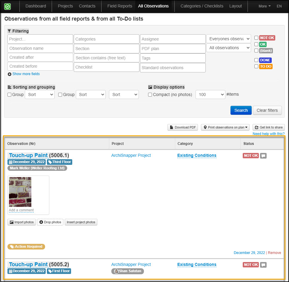The height and width of the screenshot is (282, 289).
Task: Open the 100 items count dropdown
Action: pyautogui.click(x=210, y=94)
